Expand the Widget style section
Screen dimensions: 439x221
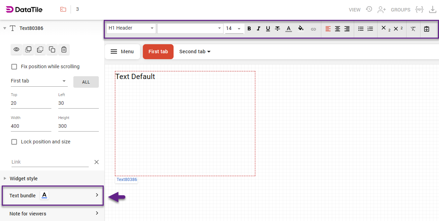(23, 178)
